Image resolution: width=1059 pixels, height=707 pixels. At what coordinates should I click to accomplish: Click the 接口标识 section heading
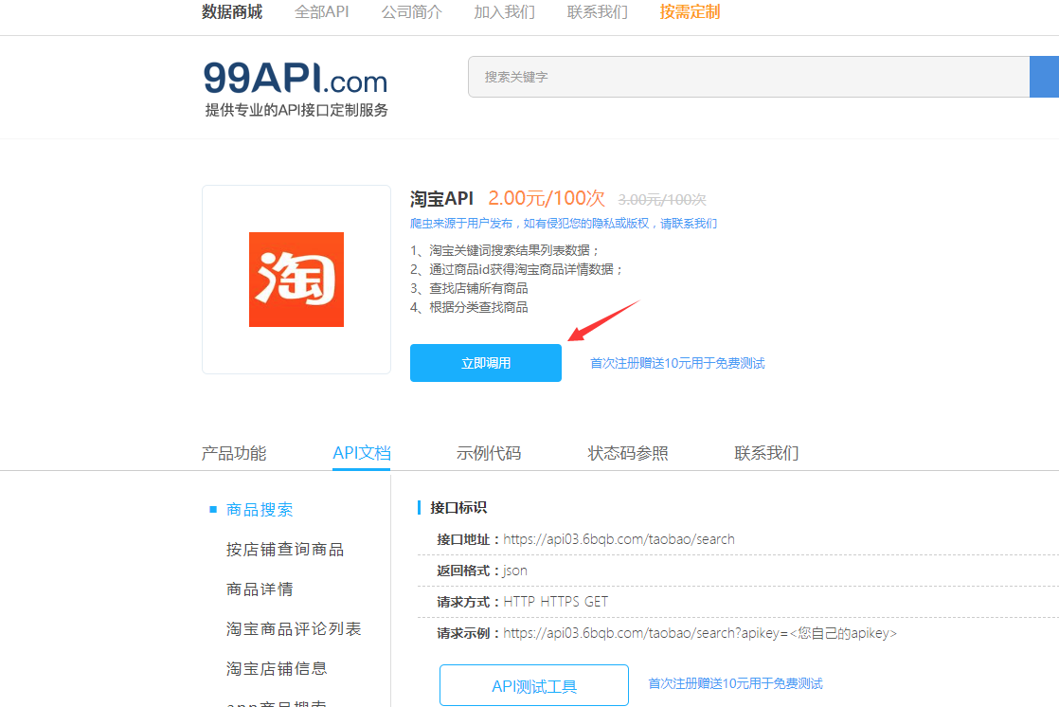coord(458,508)
